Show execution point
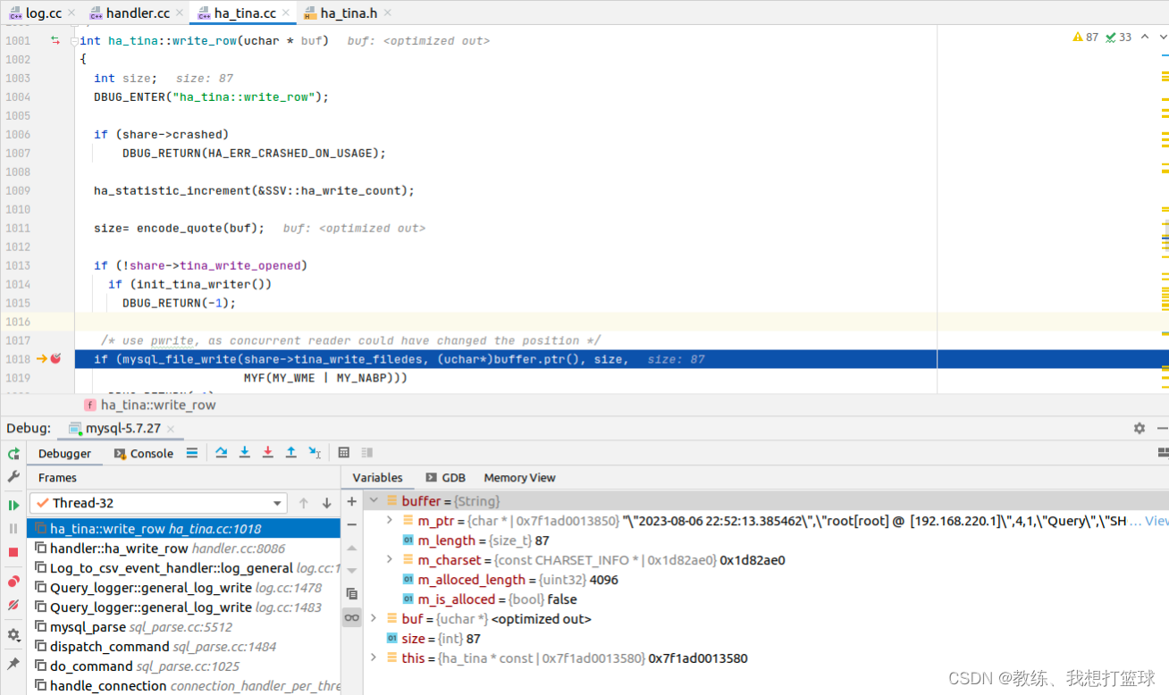 point(192,453)
